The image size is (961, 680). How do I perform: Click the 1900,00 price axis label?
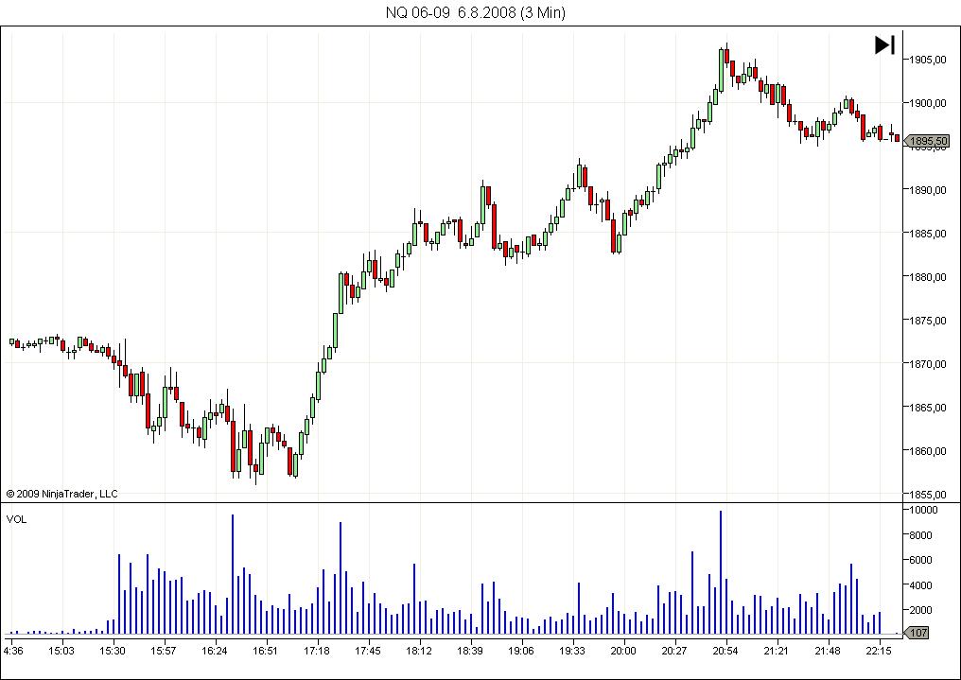click(928, 103)
